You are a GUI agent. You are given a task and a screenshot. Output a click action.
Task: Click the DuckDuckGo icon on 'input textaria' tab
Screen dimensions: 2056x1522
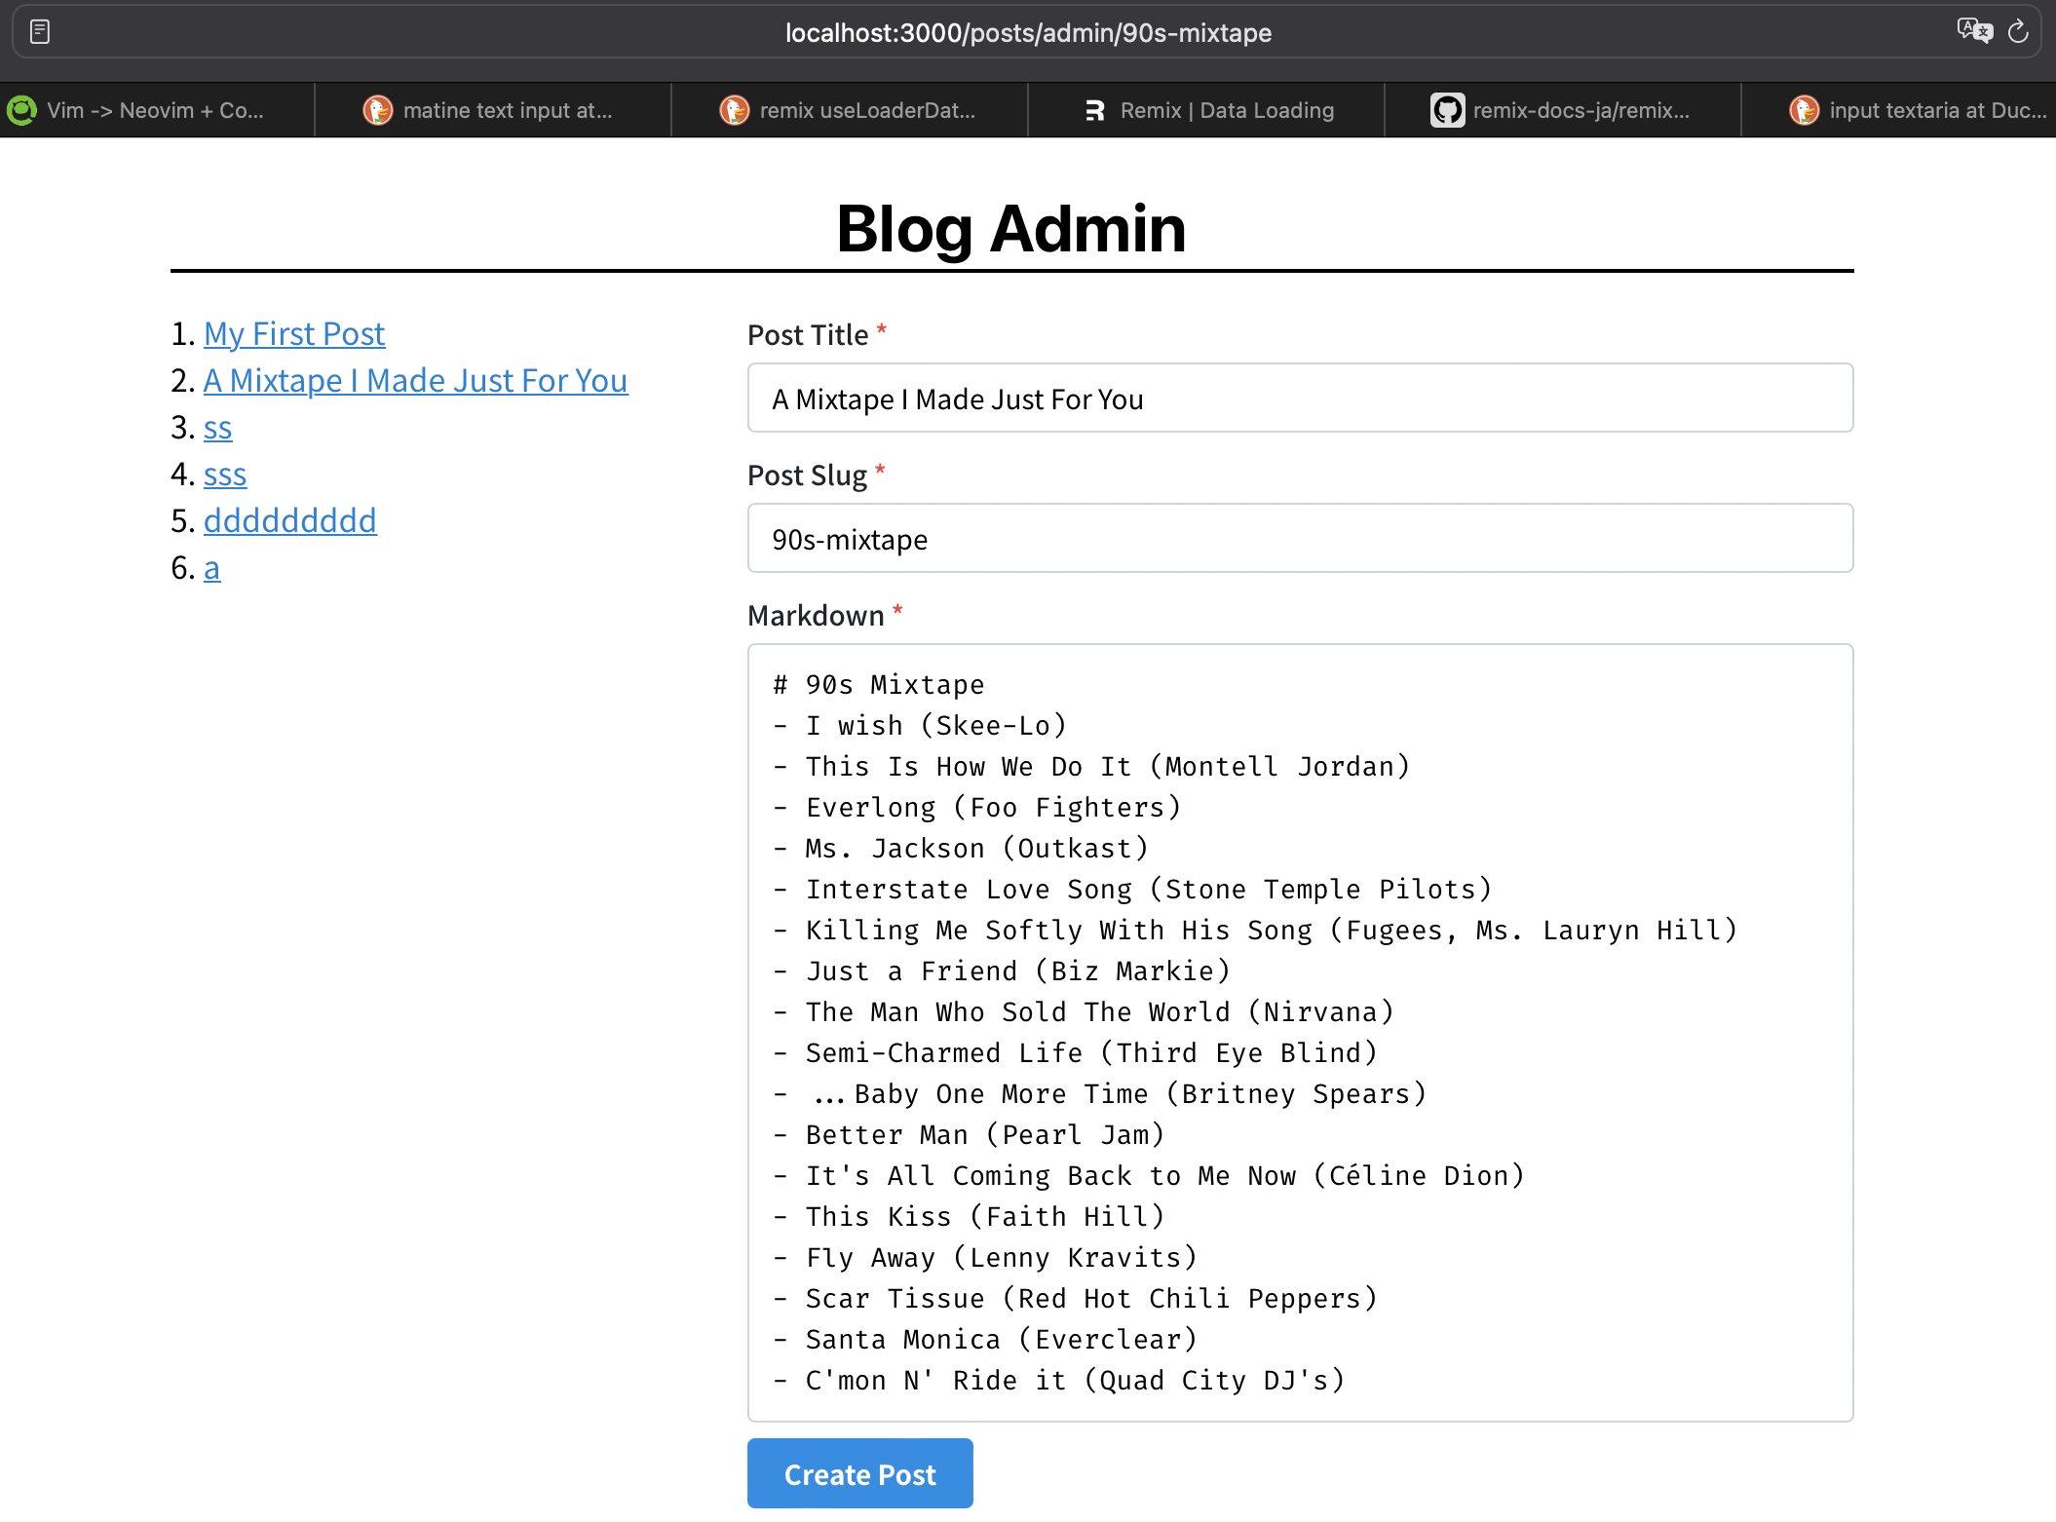coord(1804,110)
